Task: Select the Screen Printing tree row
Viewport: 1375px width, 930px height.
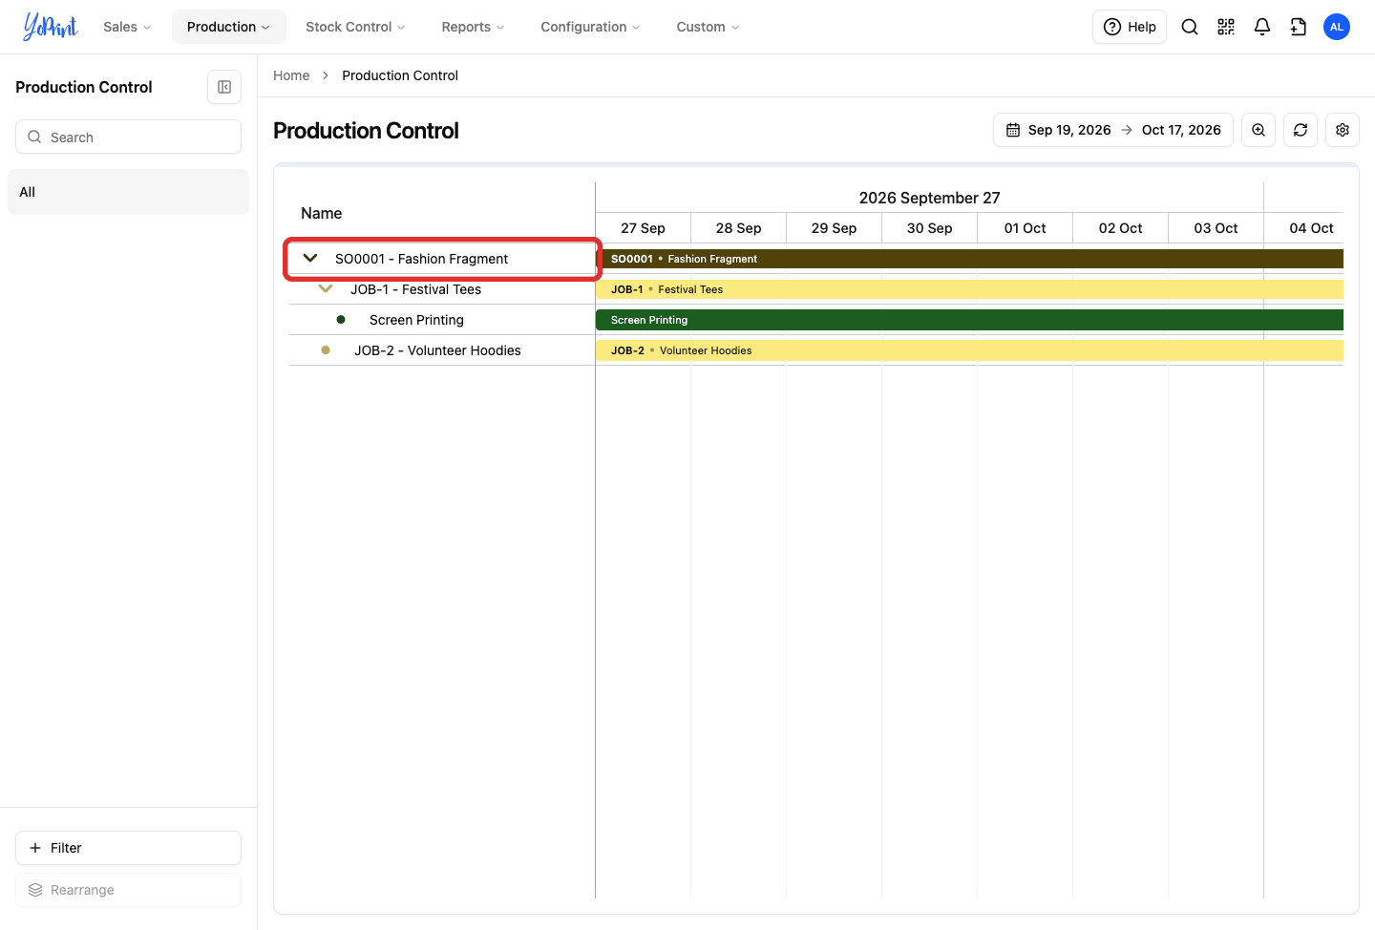Action: (442, 320)
